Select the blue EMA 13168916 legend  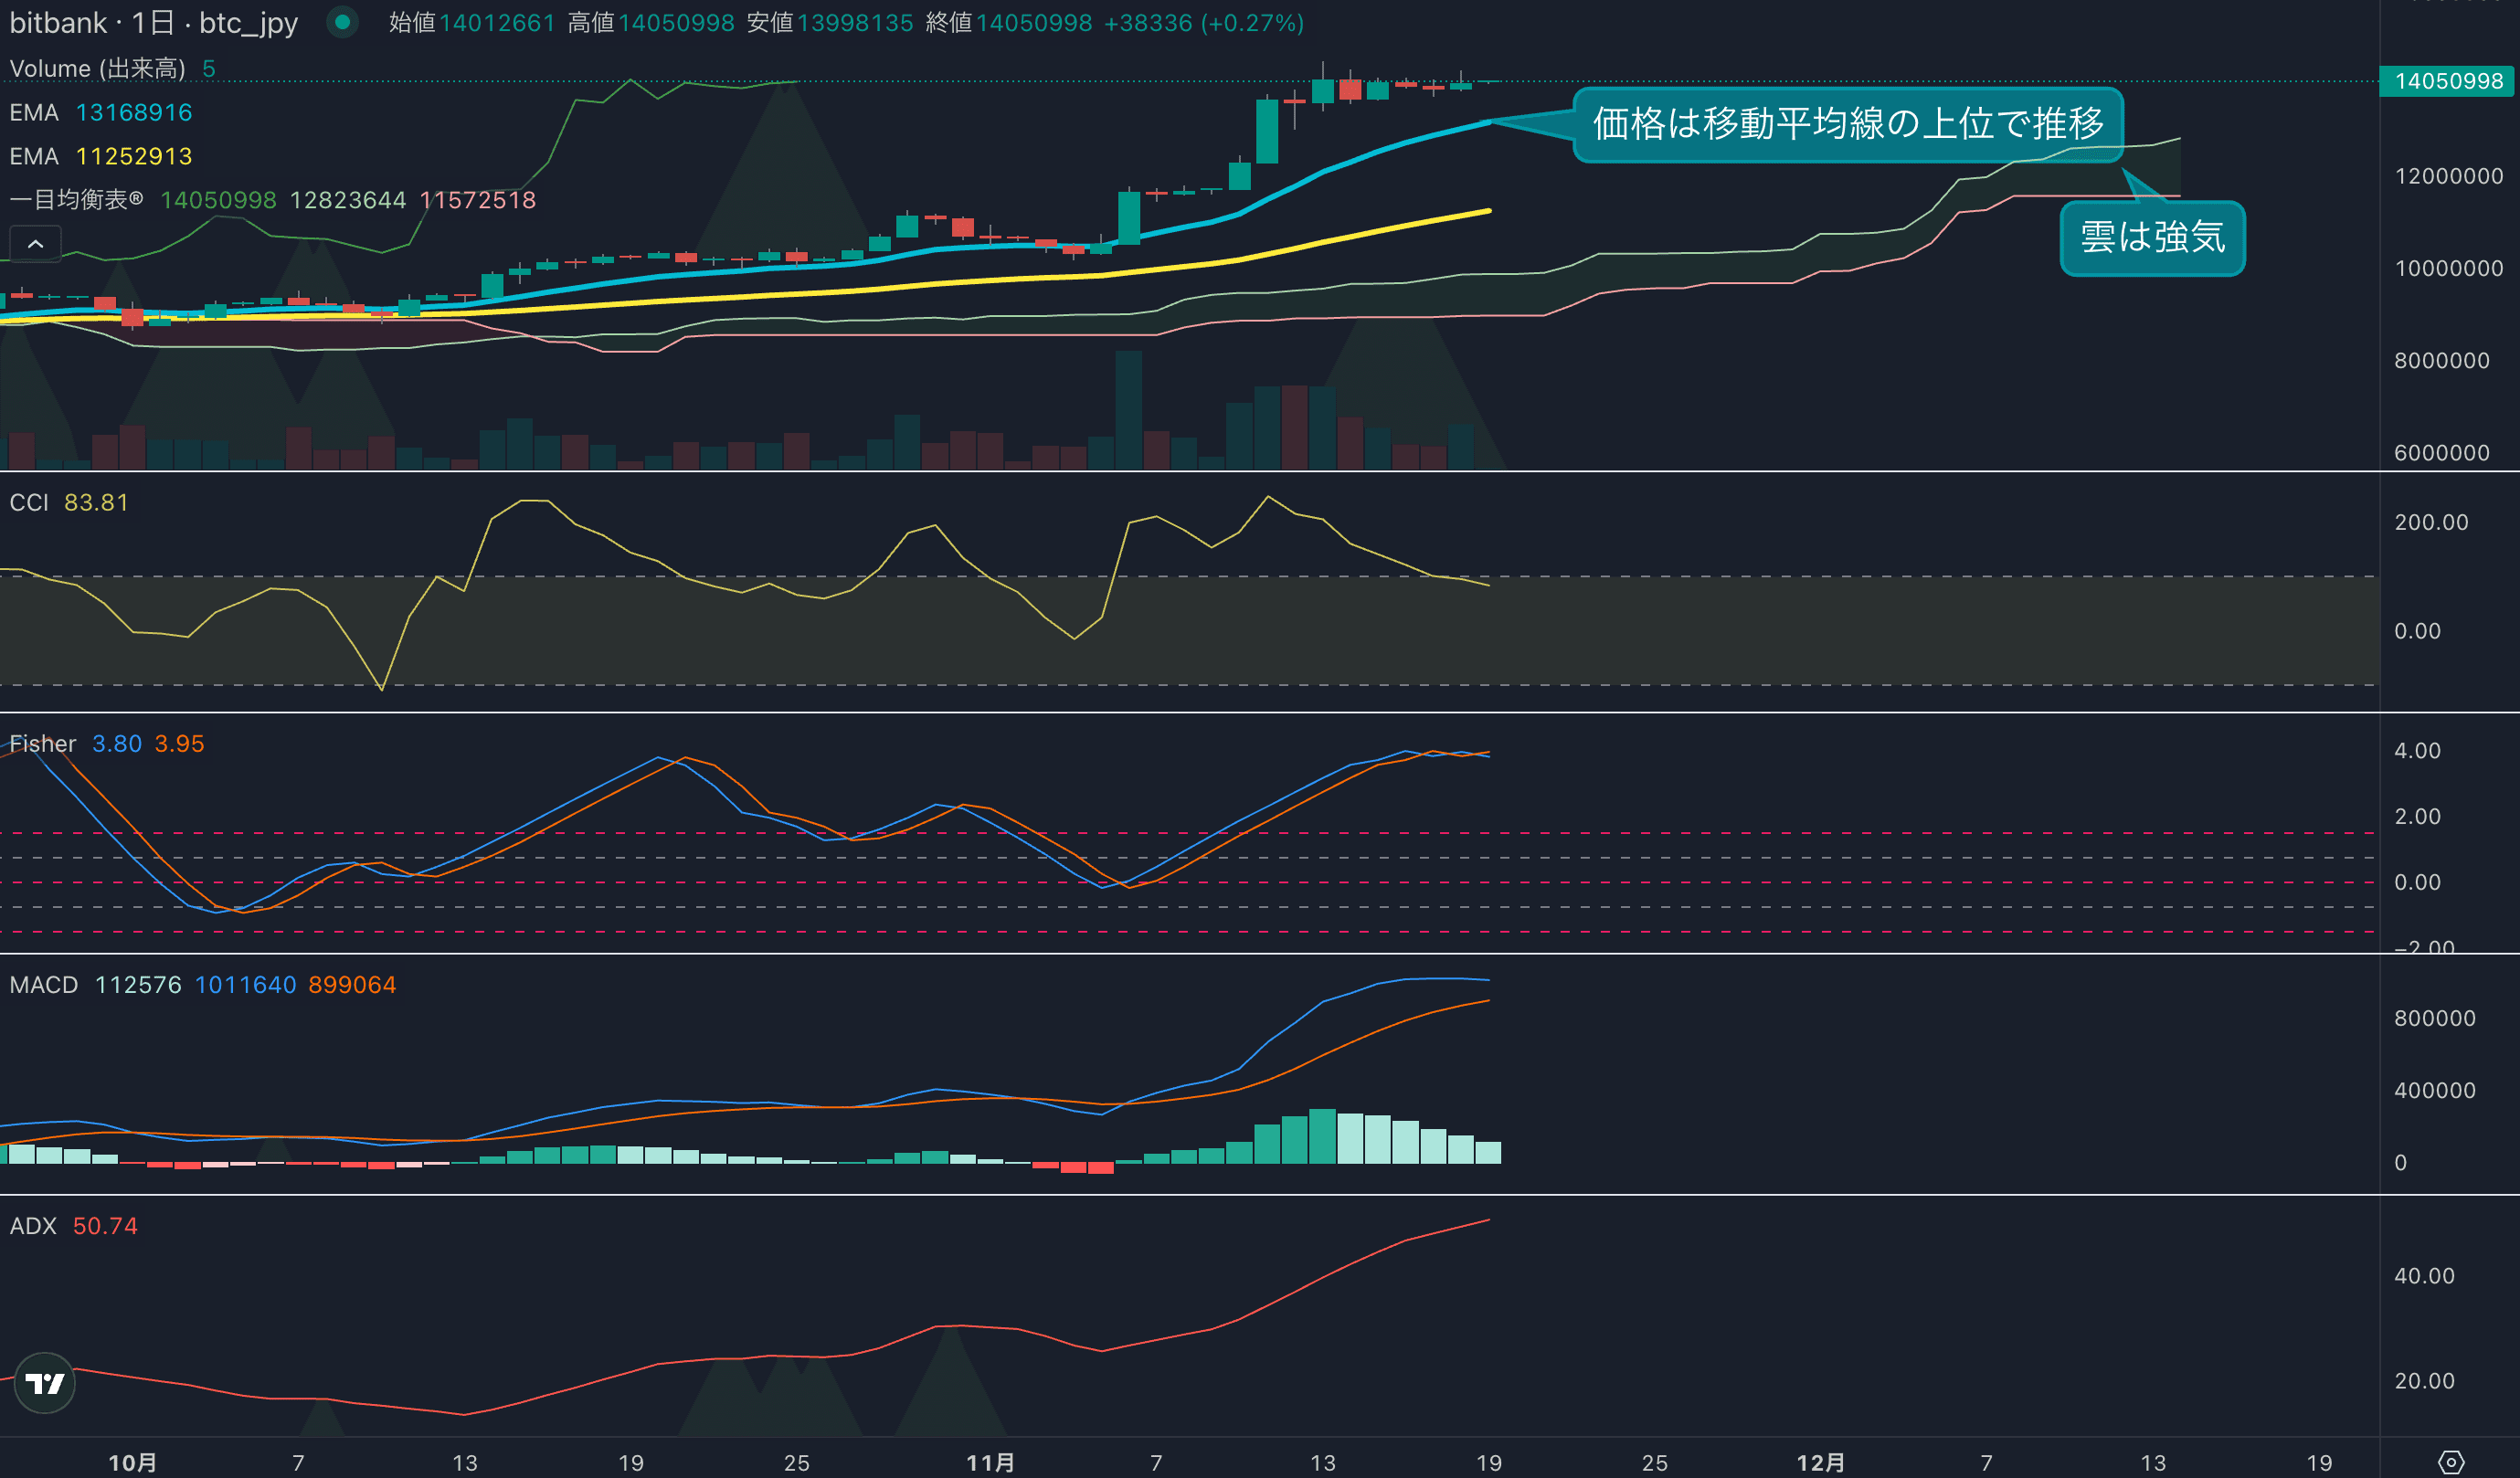click(100, 112)
